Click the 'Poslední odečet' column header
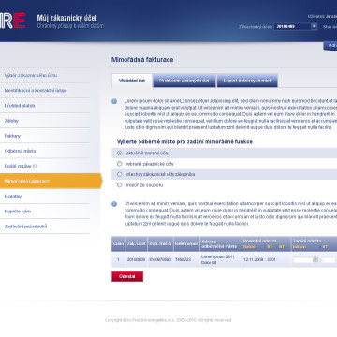Image resolution: width=337 pixels, height=337 pixels. click(259, 241)
